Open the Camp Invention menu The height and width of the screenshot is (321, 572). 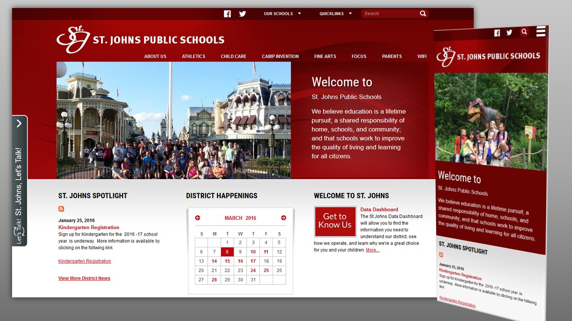(x=280, y=56)
